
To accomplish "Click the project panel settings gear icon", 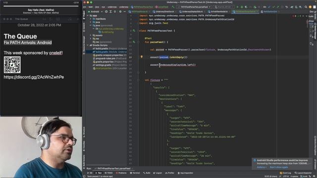I will [120, 11].
